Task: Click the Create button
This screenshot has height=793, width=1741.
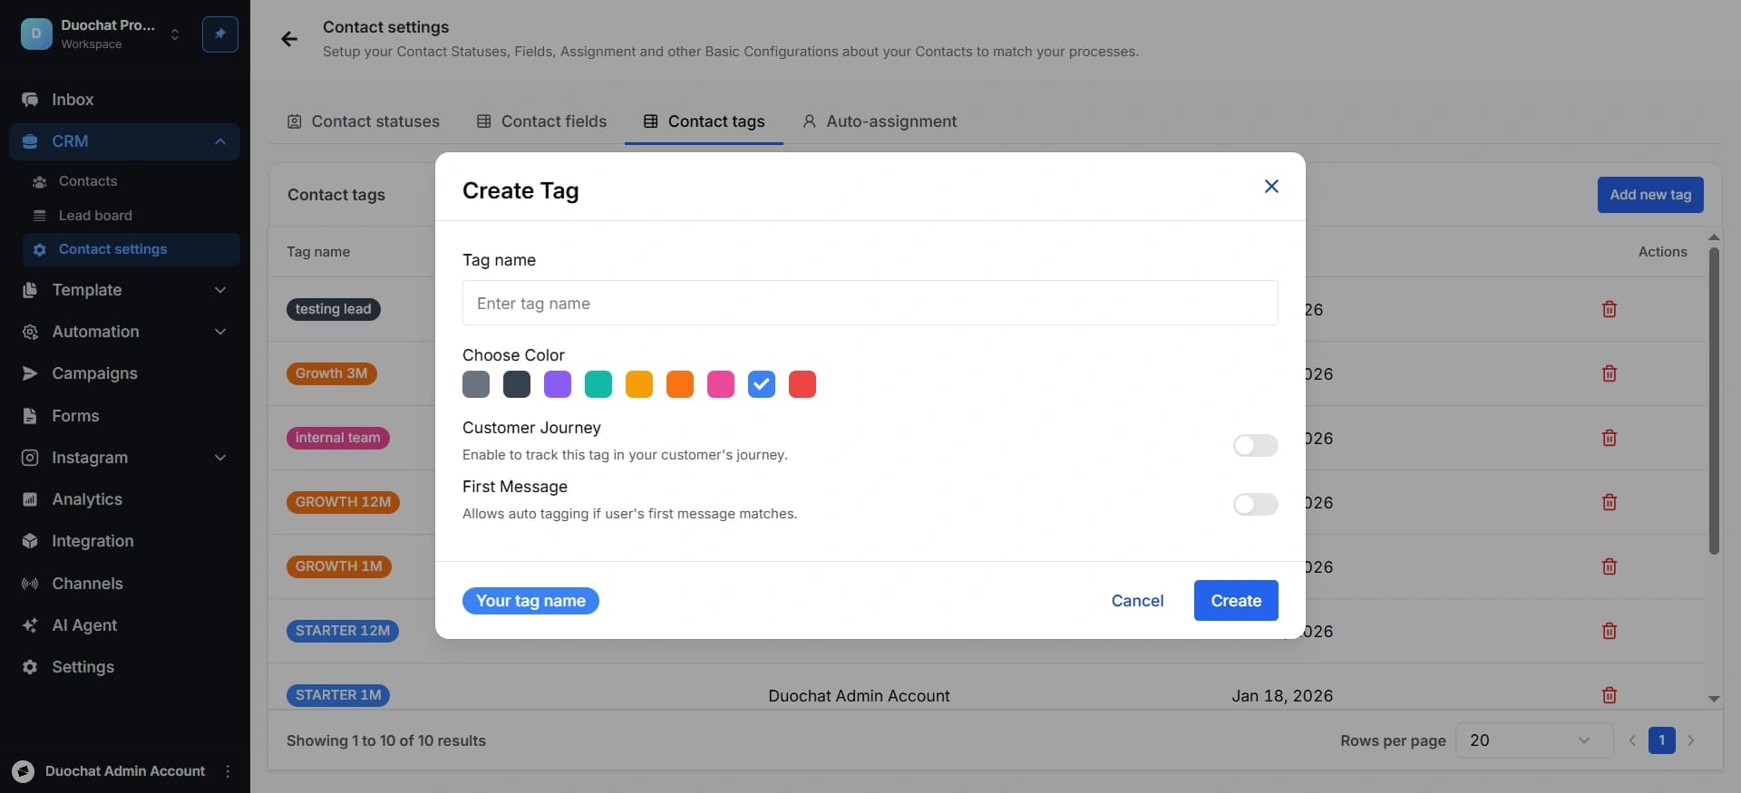Action: (x=1236, y=601)
